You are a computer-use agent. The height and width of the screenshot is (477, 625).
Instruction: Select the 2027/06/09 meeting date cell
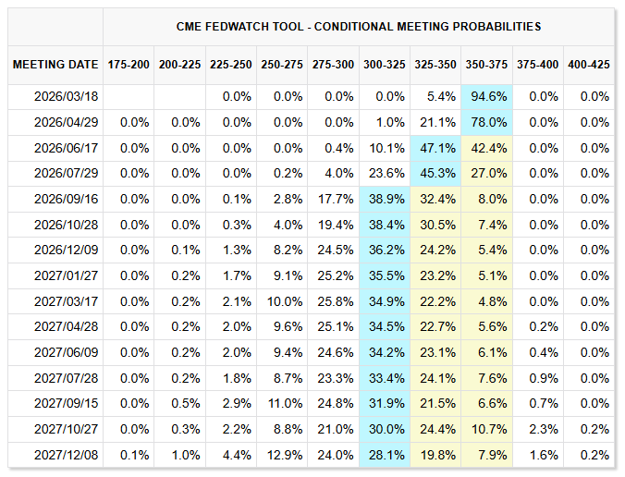tap(67, 352)
